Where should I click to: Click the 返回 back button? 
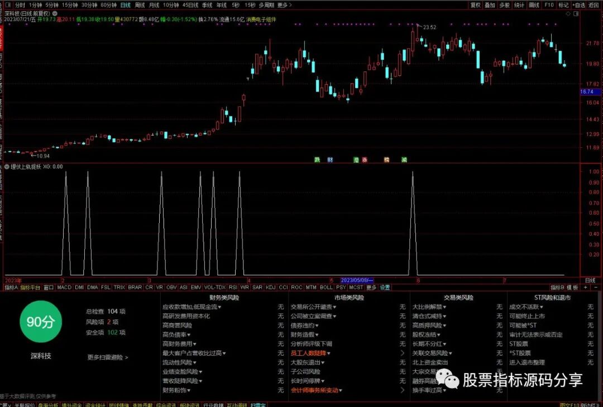pyautogui.click(x=592, y=5)
